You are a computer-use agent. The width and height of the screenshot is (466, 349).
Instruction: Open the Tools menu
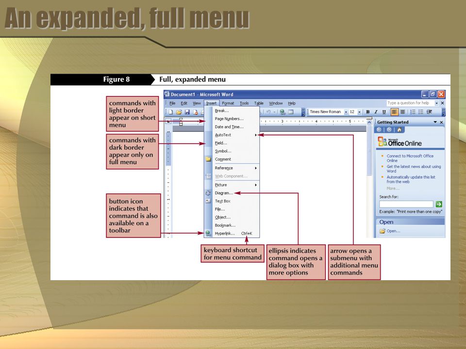pyautogui.click(x=244, y=103)
